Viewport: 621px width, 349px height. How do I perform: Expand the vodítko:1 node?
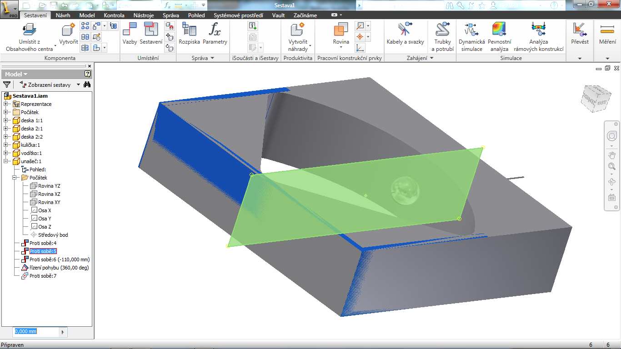click(x=6, y=153)
